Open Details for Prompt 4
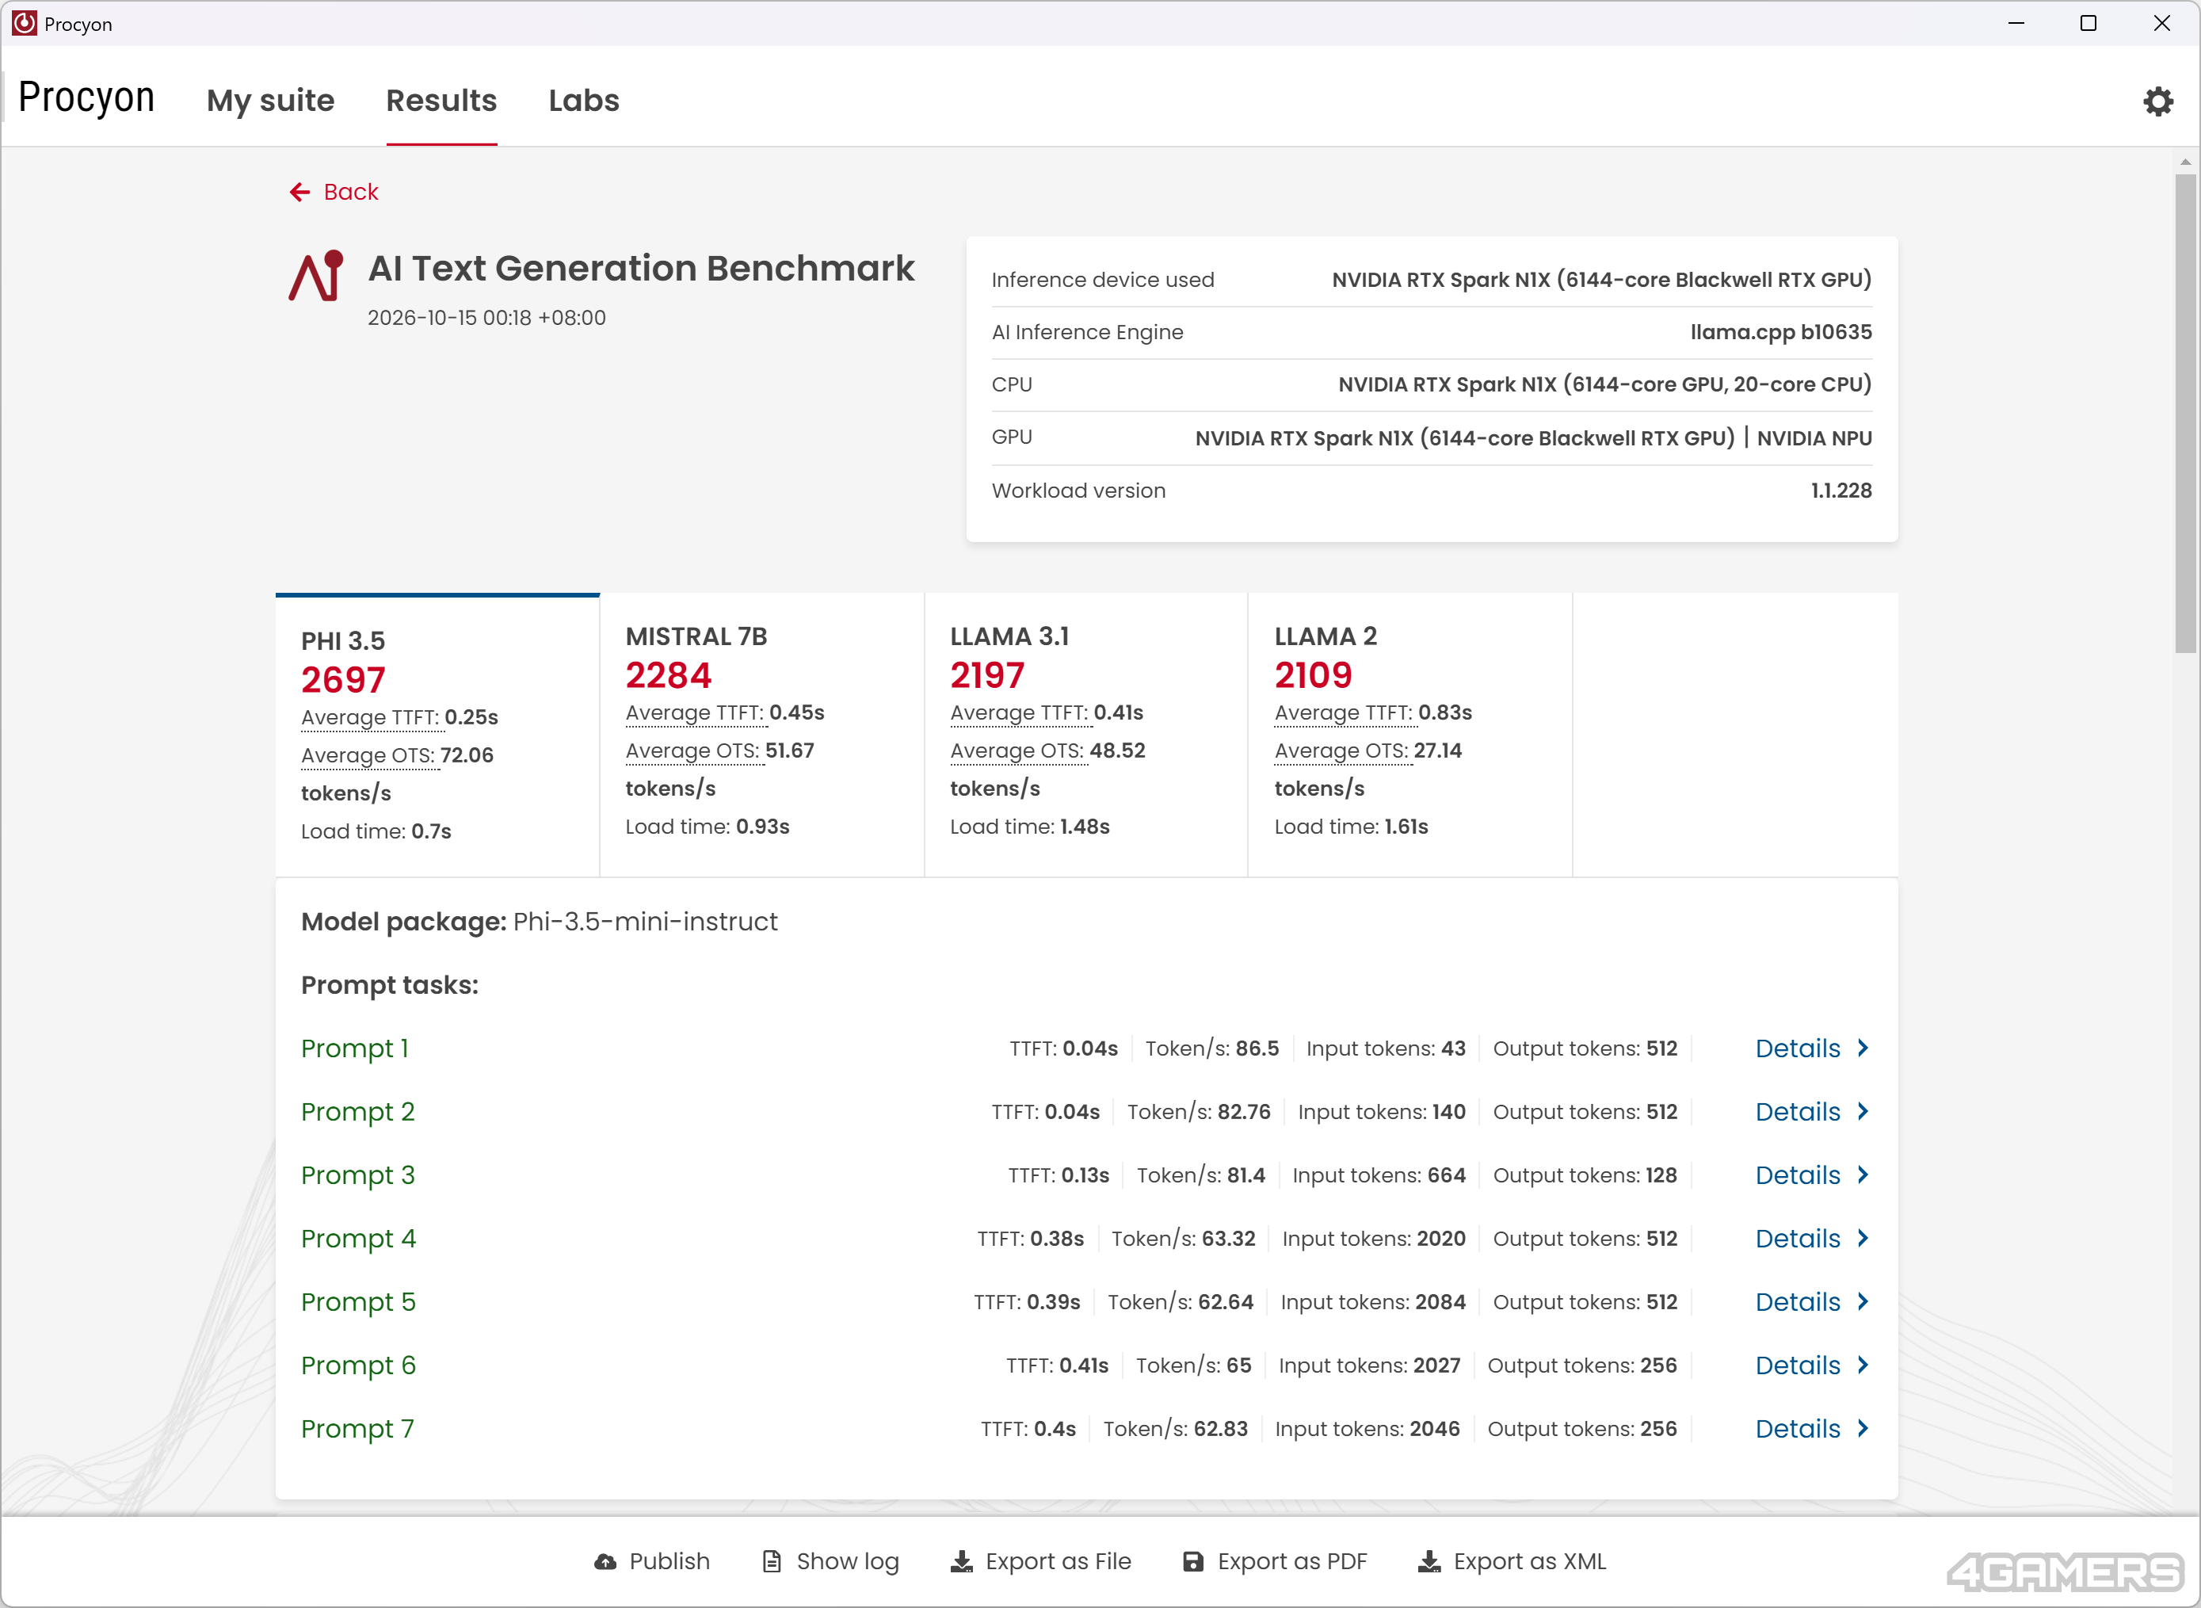2201x1608 pixels. [1812, 1238]
